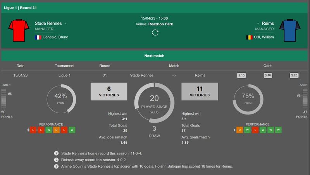Click the match date and time 15/04/23 - 15:00
The width and height of the screenshot is (310, 175).
coord(154,18)
